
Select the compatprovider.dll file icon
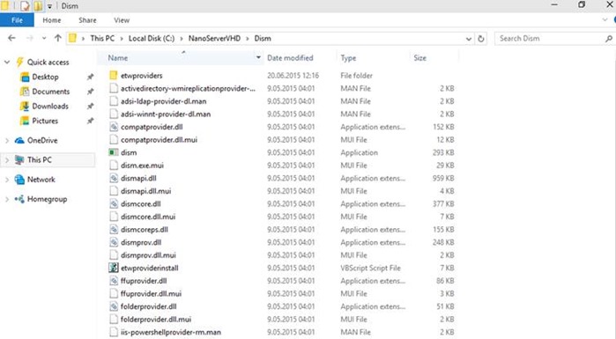tap(114, 127)
